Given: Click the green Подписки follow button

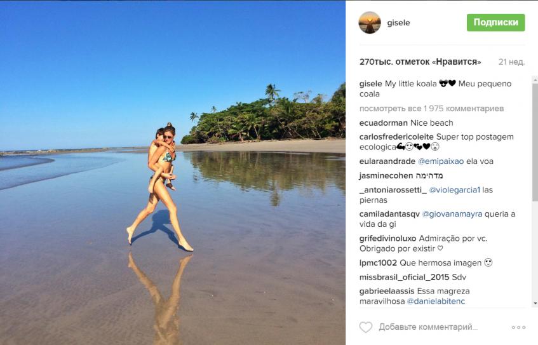Looking at the screenshot, I should (x=495, y=22).
